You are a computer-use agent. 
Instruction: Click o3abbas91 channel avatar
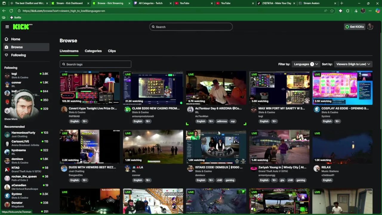click(x=317, y=168)
